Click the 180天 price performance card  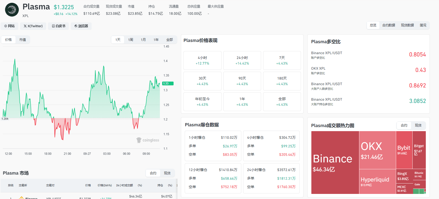pyautogui.click(x=282, y=81)
